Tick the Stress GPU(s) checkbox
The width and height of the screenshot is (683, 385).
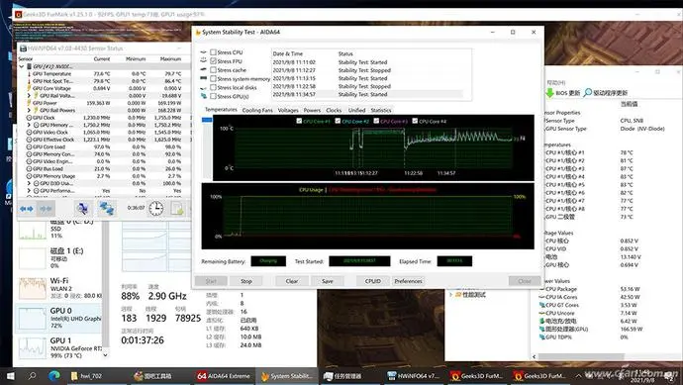point(213,96)
